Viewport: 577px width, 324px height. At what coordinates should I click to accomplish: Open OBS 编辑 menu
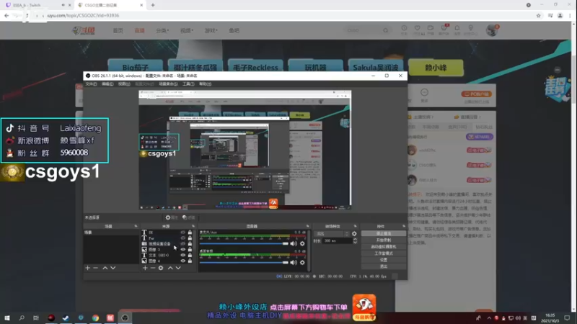tap(107, 84)
